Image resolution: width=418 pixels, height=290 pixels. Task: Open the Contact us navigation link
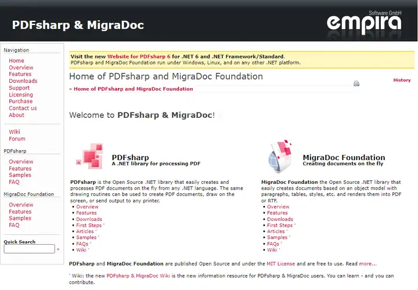(23, 108)
